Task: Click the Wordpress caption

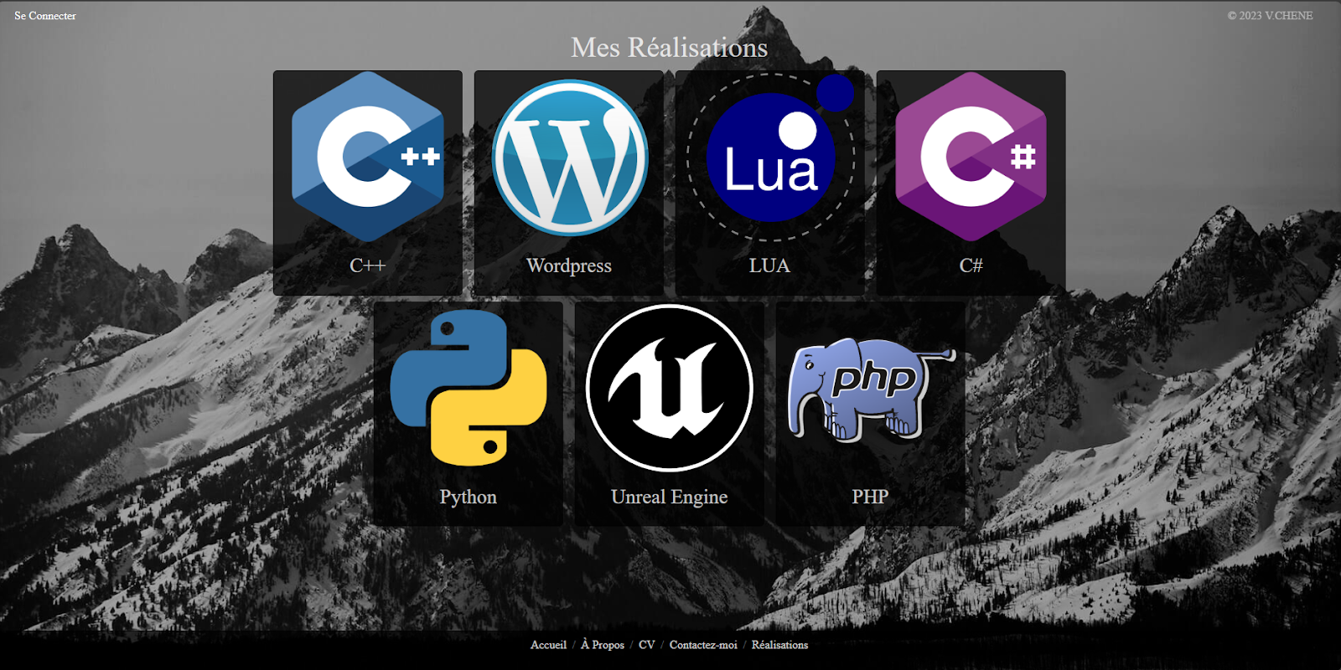Action: 569,265
